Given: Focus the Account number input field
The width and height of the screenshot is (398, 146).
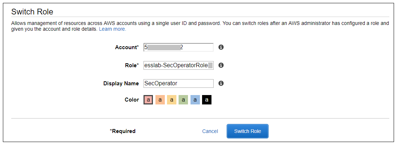Looking at the screenshot, I should point(178,47).
